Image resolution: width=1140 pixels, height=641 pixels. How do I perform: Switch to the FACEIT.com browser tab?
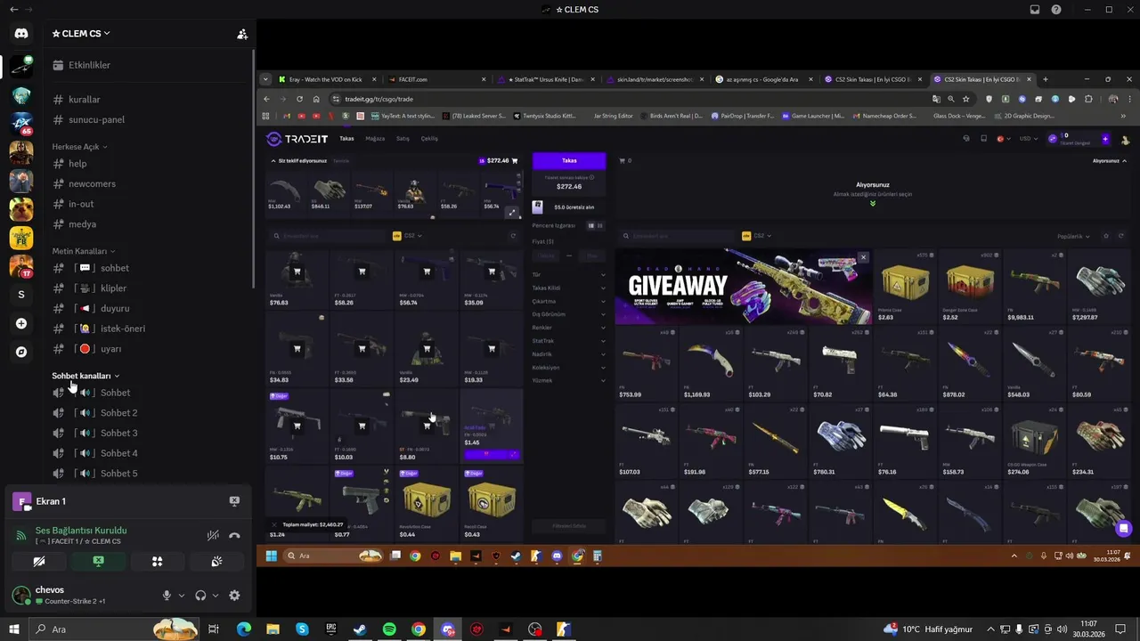coord(436,79)
